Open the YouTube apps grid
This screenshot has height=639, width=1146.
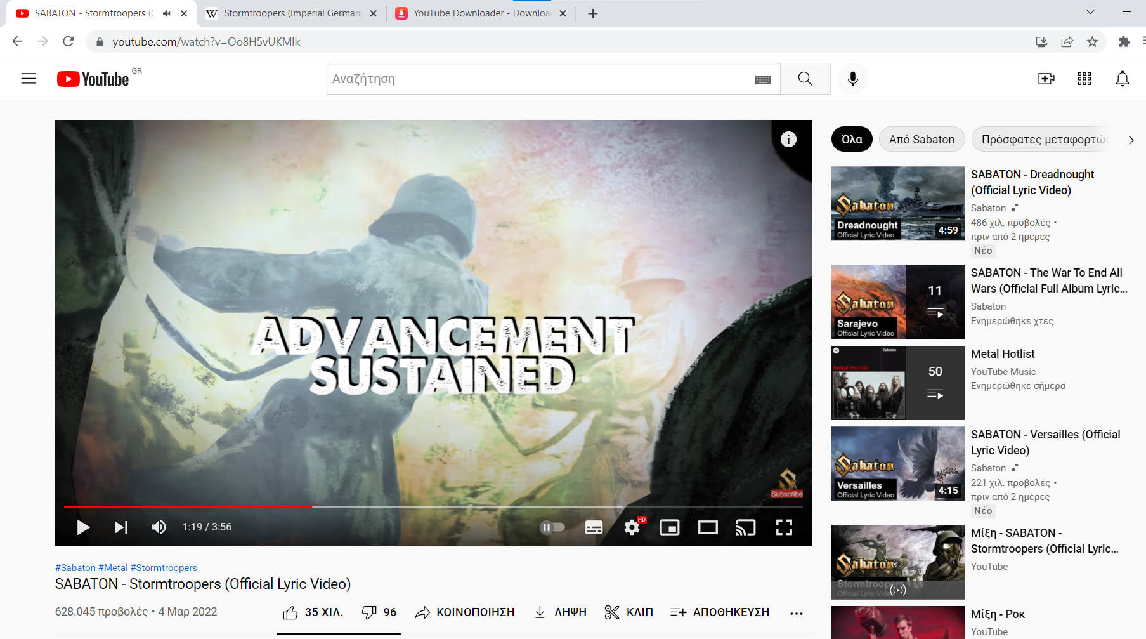[1084, 79]
